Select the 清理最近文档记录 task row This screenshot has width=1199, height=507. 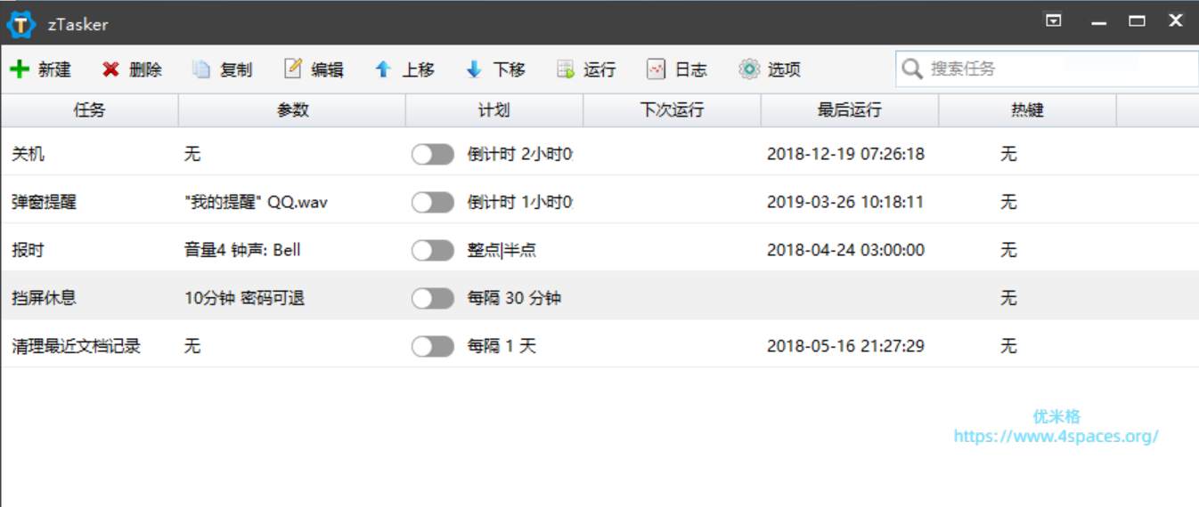(76, 347)
